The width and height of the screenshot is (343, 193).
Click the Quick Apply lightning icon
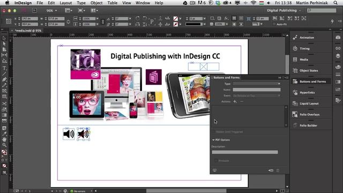point(332,21)
